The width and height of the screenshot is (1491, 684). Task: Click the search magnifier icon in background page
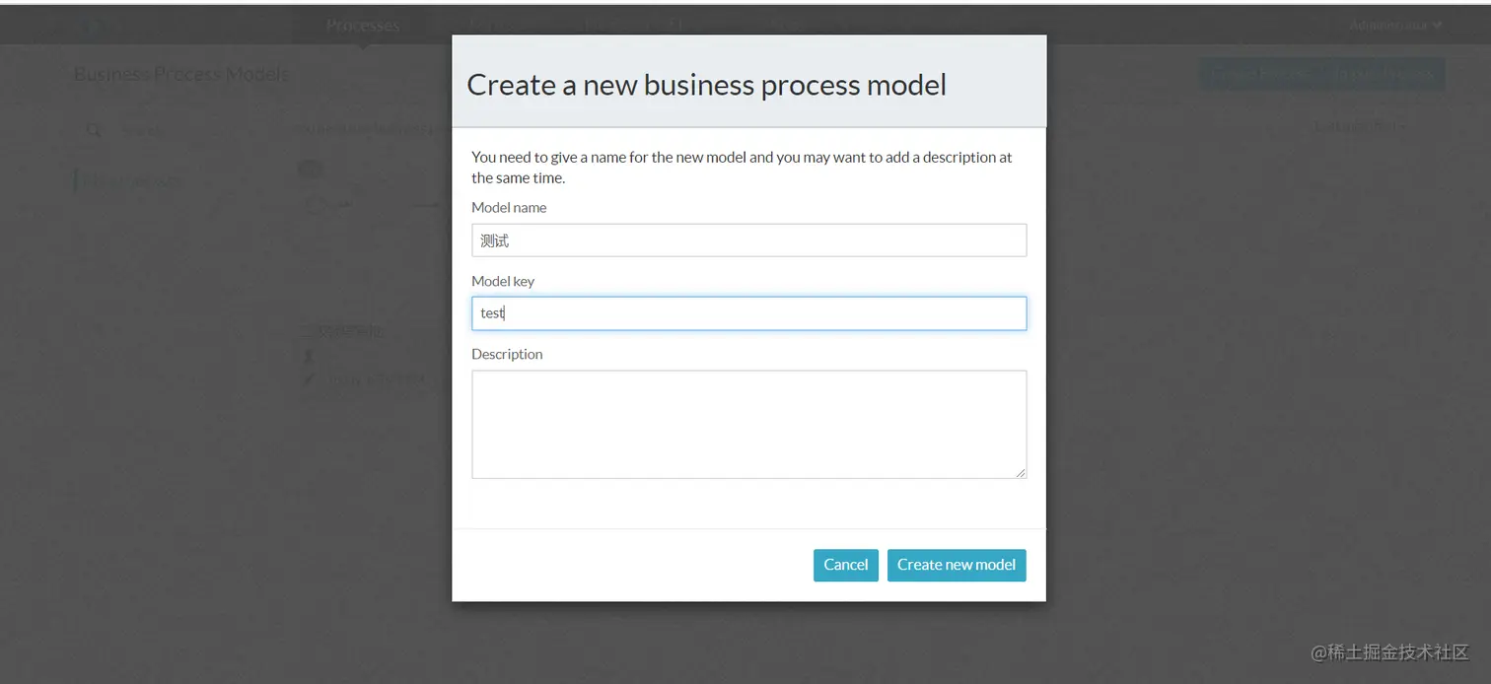[94, 129]
